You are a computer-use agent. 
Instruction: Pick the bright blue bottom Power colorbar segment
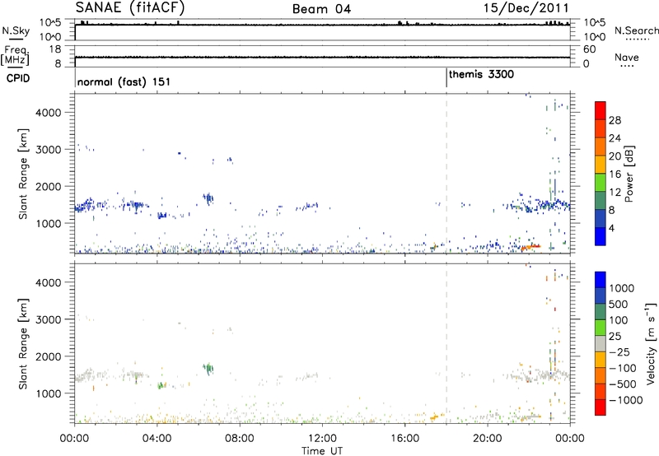[x=601, y=236]
